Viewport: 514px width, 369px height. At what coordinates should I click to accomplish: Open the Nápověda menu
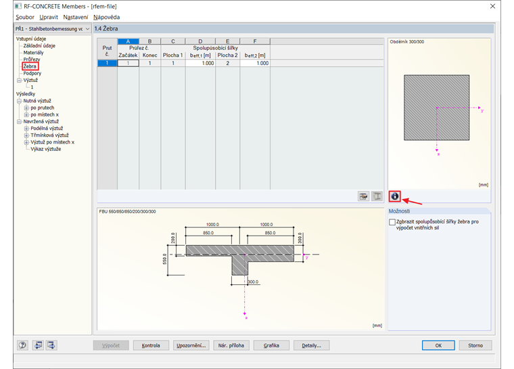tap(107, 17)
